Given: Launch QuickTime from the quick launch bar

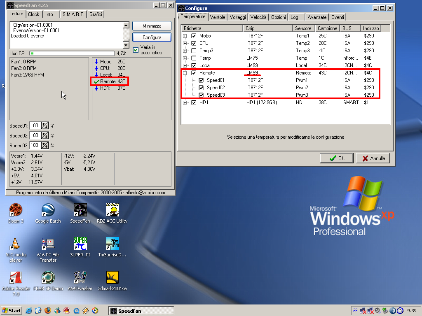Looking at the screenshot, I should point(76,311).
